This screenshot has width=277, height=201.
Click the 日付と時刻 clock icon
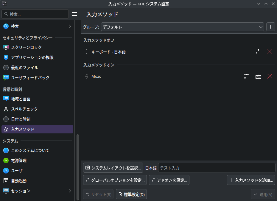click(x=5, y=119)
